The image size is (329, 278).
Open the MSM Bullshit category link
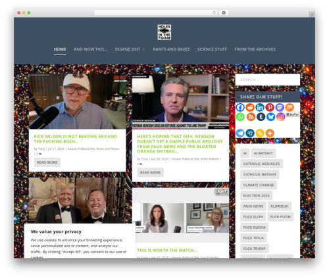click(210, 159)
